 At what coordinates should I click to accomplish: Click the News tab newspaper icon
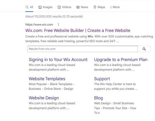click(x=78, y=7)
